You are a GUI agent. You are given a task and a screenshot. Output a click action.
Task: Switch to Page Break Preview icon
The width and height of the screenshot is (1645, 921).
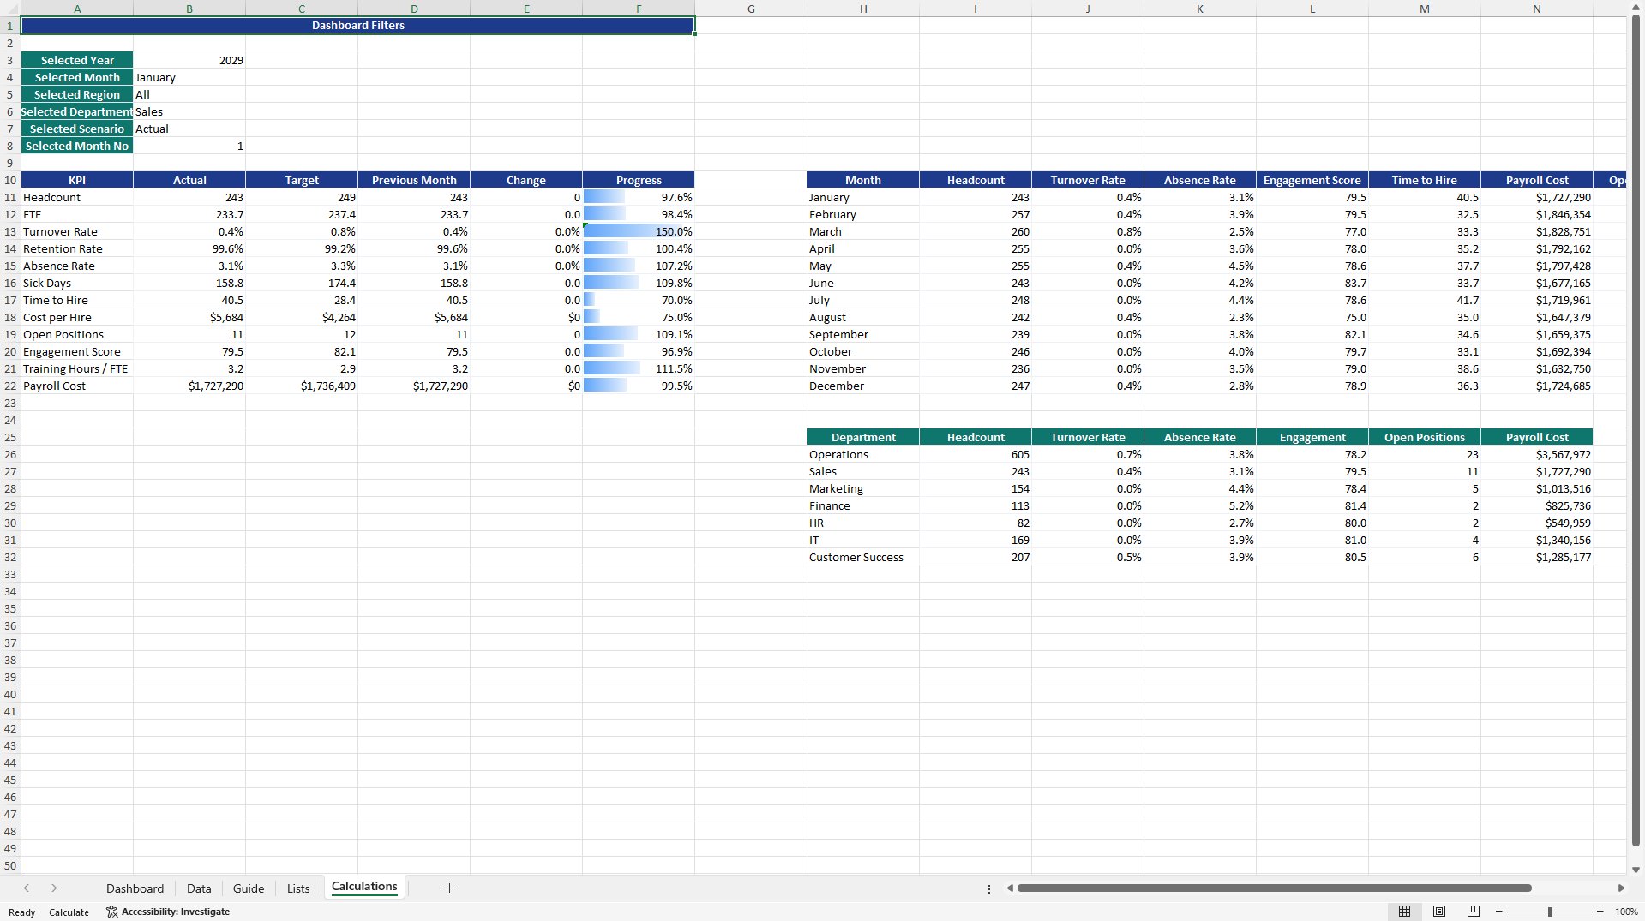1474,912
